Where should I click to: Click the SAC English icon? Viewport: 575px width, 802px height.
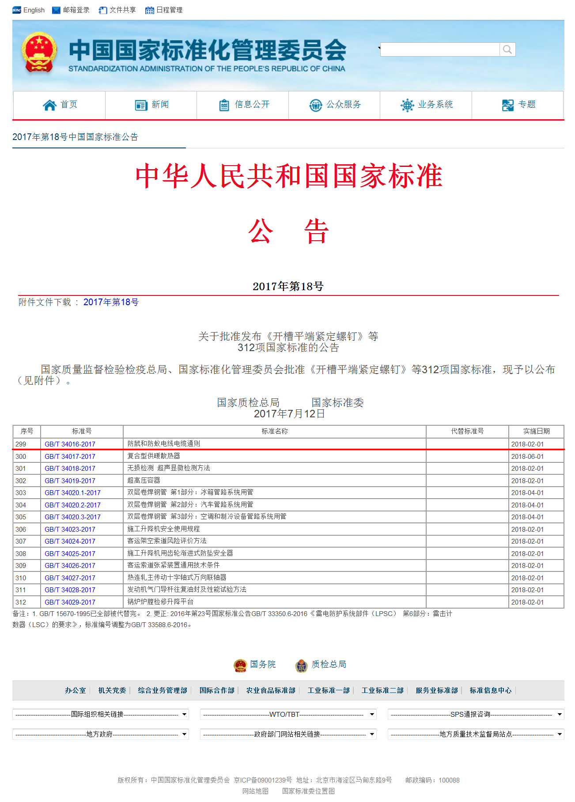tap(17, 10)
